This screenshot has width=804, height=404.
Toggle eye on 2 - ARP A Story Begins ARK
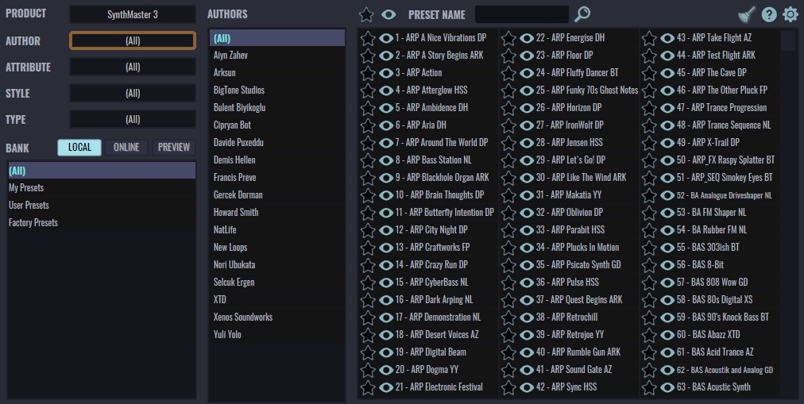tap(386, 56)
